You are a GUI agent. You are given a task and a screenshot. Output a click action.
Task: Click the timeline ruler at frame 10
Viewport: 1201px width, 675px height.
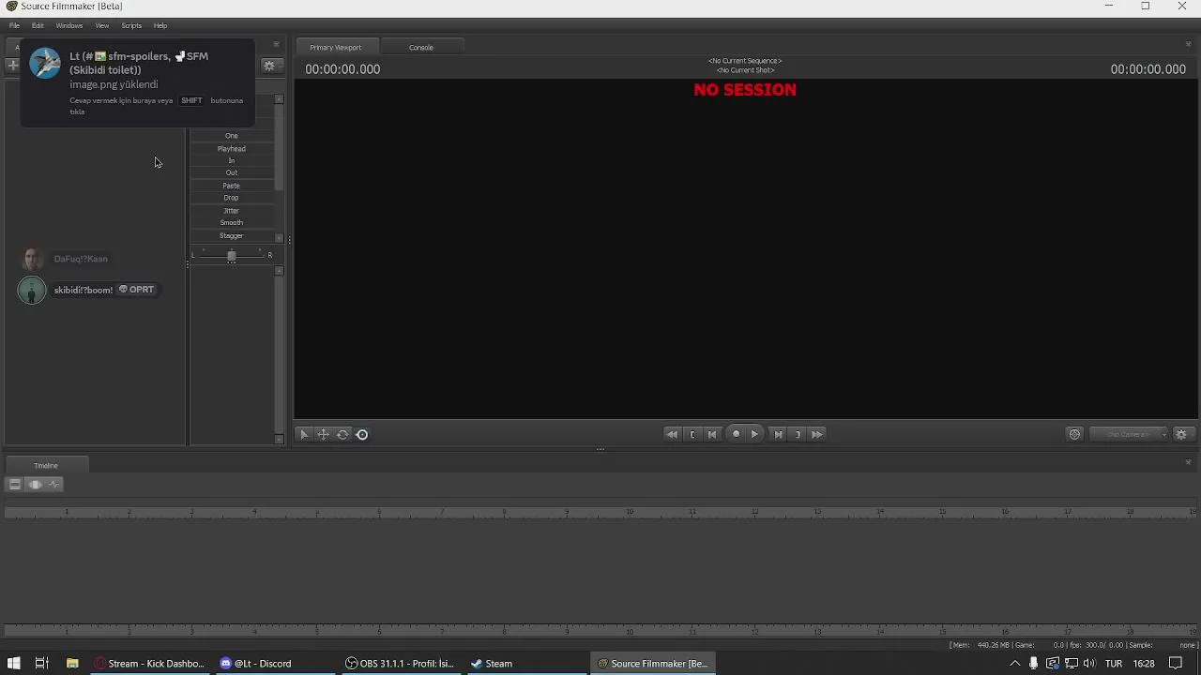click(x=630, y=512)
